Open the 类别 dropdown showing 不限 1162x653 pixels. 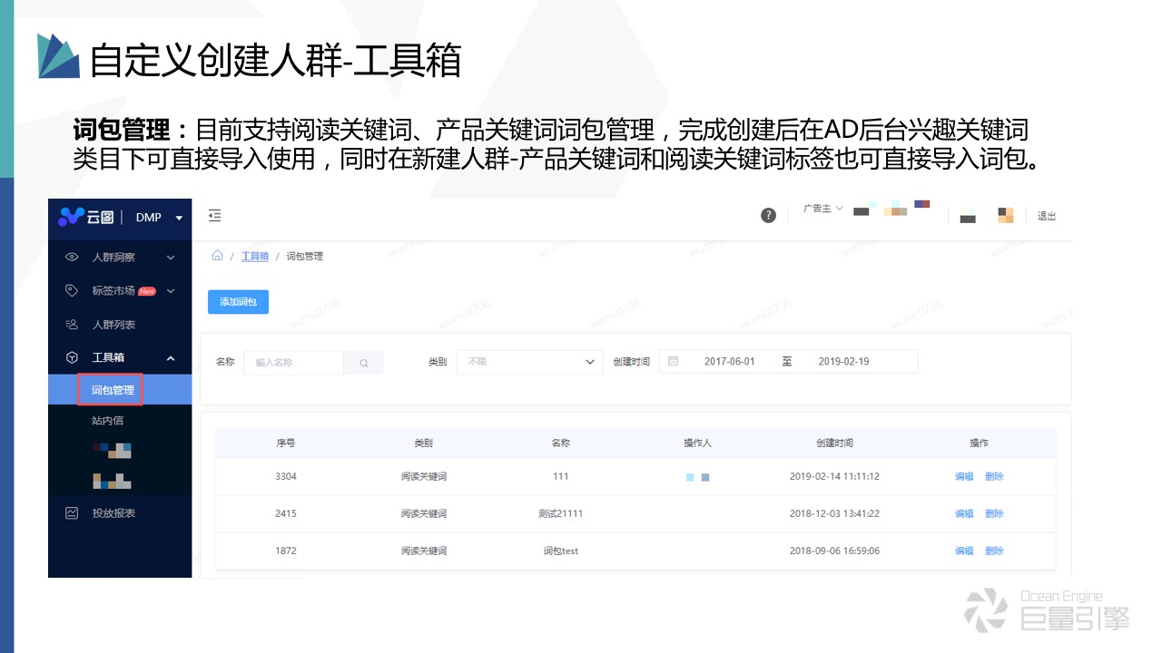pyautogui.click(x=529, y=360)
